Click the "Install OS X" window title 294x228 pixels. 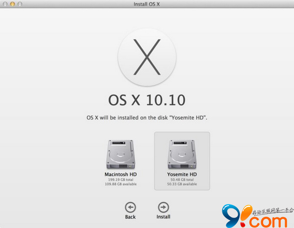(147, 4)
